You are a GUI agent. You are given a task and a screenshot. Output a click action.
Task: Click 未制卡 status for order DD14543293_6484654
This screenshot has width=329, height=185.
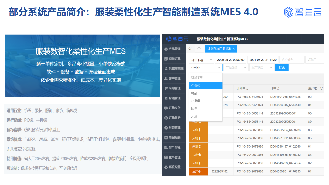click(199, 163)
